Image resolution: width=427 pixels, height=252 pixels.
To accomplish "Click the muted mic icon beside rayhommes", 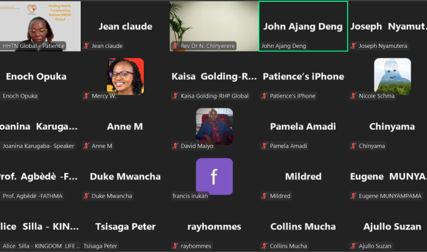I will (x=175, y=246).
